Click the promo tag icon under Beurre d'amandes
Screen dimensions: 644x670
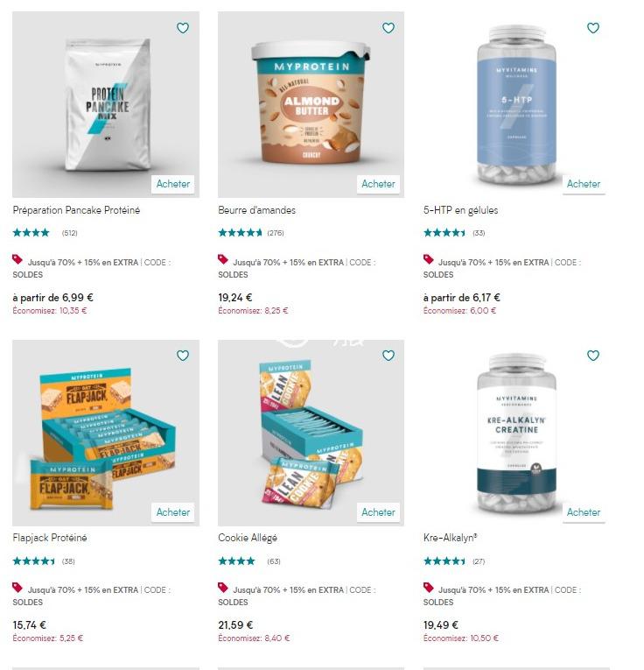[x=223, y=259]
